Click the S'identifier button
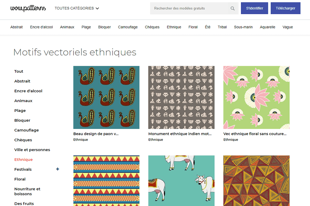The height and width of the screenshot is (206, 310). coord(254,8)
